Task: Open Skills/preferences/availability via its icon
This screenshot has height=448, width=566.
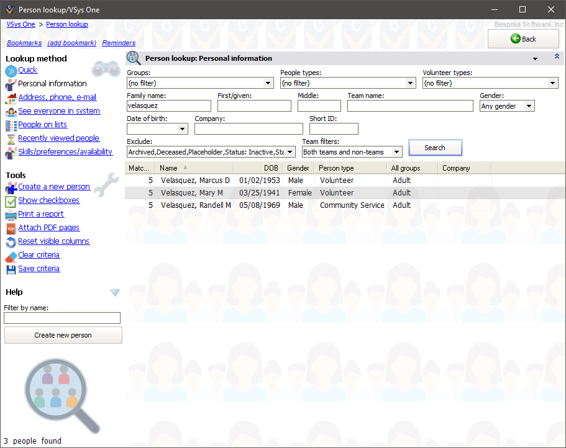Action: coord(11,151)
